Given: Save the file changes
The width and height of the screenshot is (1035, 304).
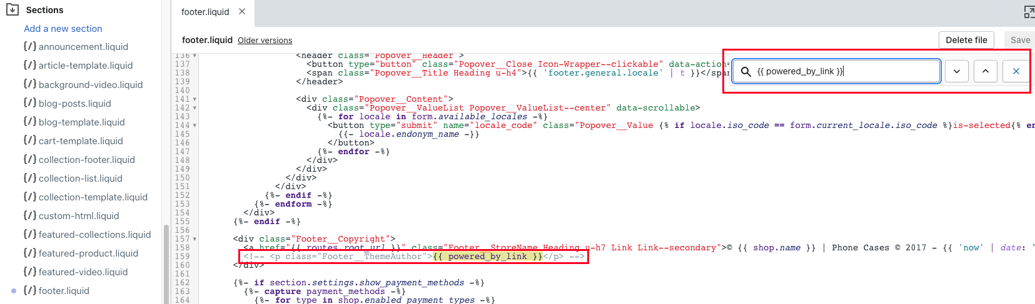Looking at the screenshot, I should 1020,40.
